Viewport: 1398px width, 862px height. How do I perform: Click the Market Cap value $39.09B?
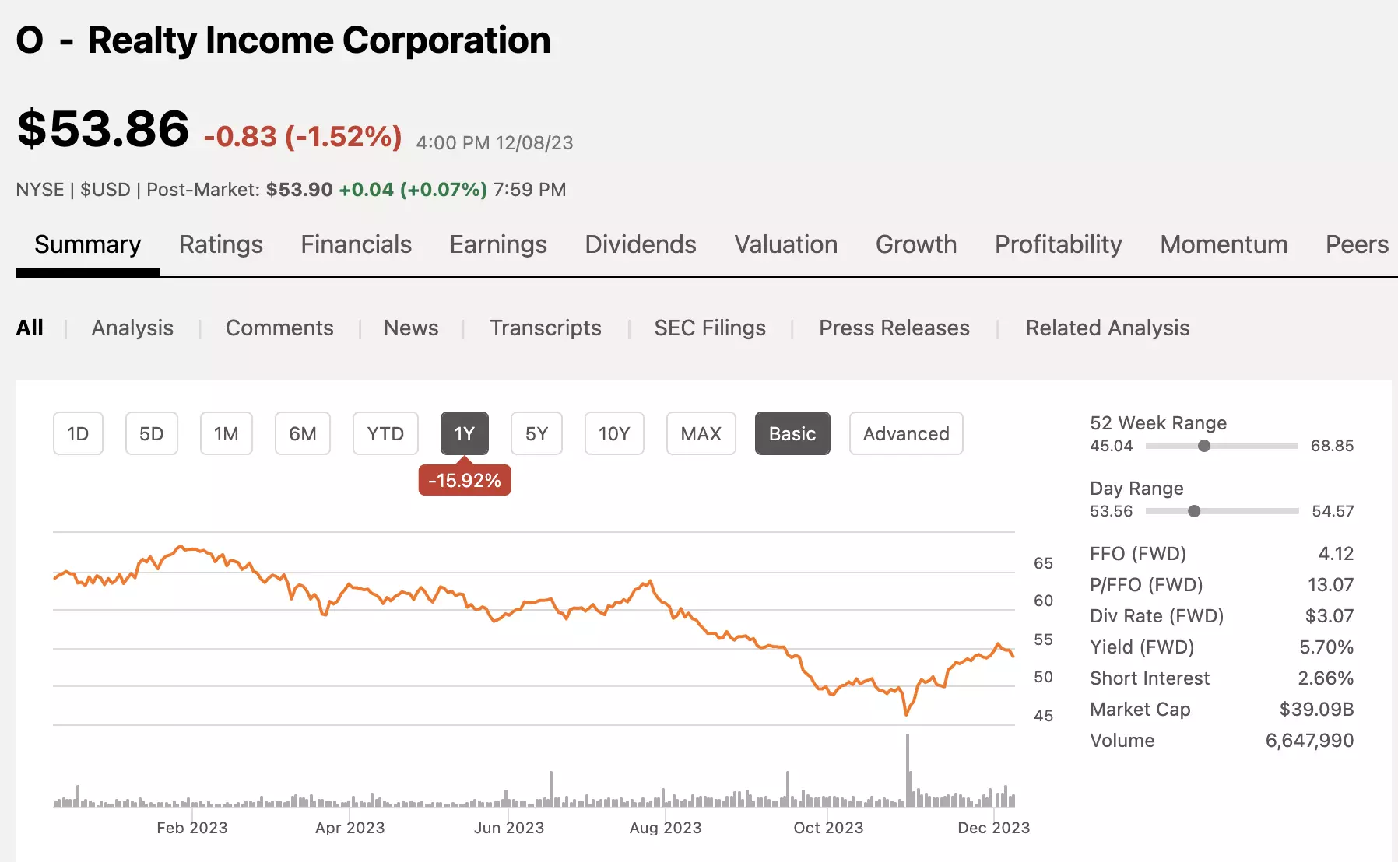click(1316, 709)
